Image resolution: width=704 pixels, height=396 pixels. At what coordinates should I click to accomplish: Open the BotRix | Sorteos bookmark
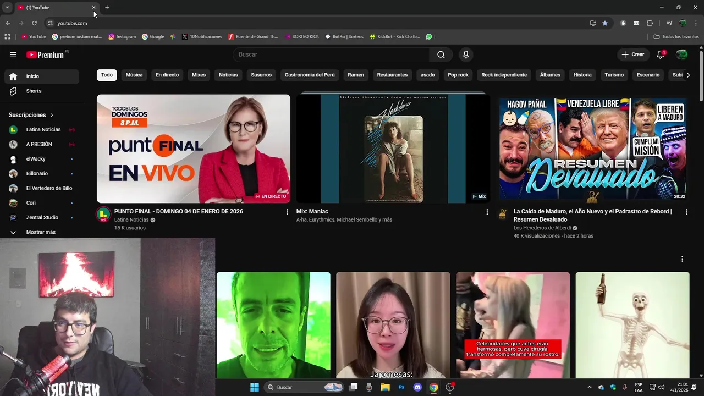(344, 37)
